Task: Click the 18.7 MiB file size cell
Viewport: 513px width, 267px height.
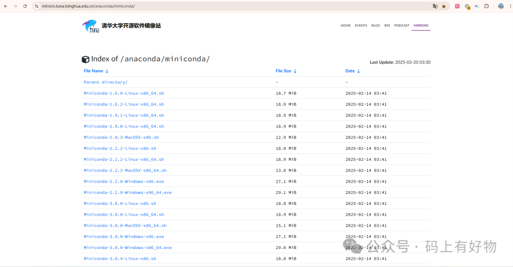Action: pos(286,93)
